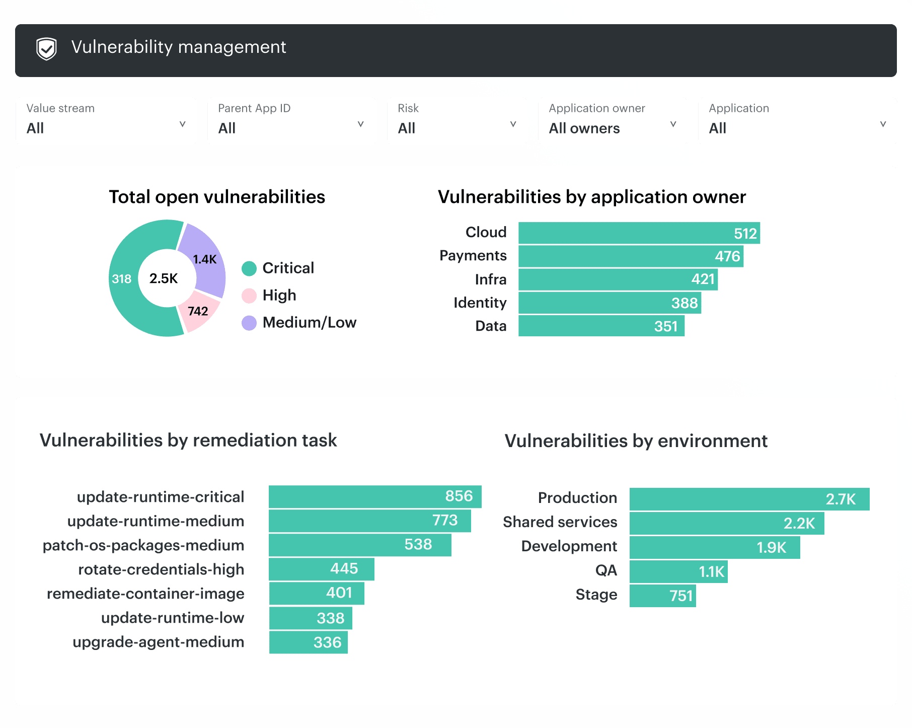Viewport: 912px width, 728px height.
Task: Click the QA environment label
Action: (606, 570)
